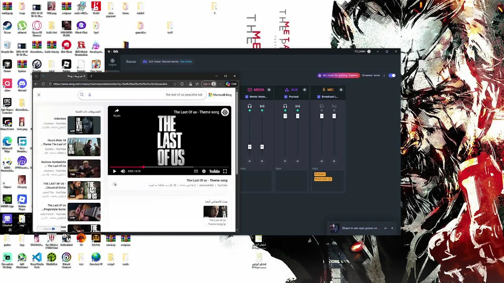Open the 'Unbroken' related video thumbnail

pos(84,125)
